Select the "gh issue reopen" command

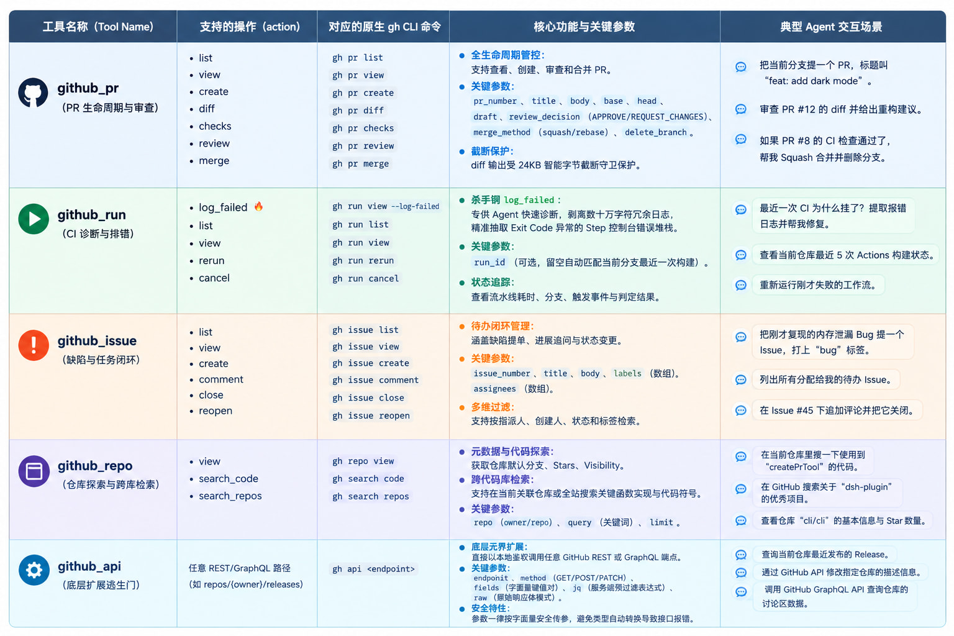[x=371, y=416]
